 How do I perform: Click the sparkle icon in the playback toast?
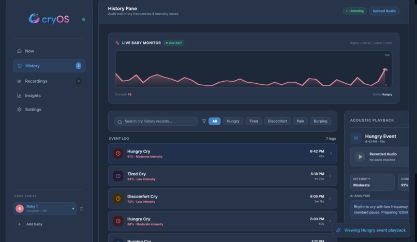pos(338,230)
